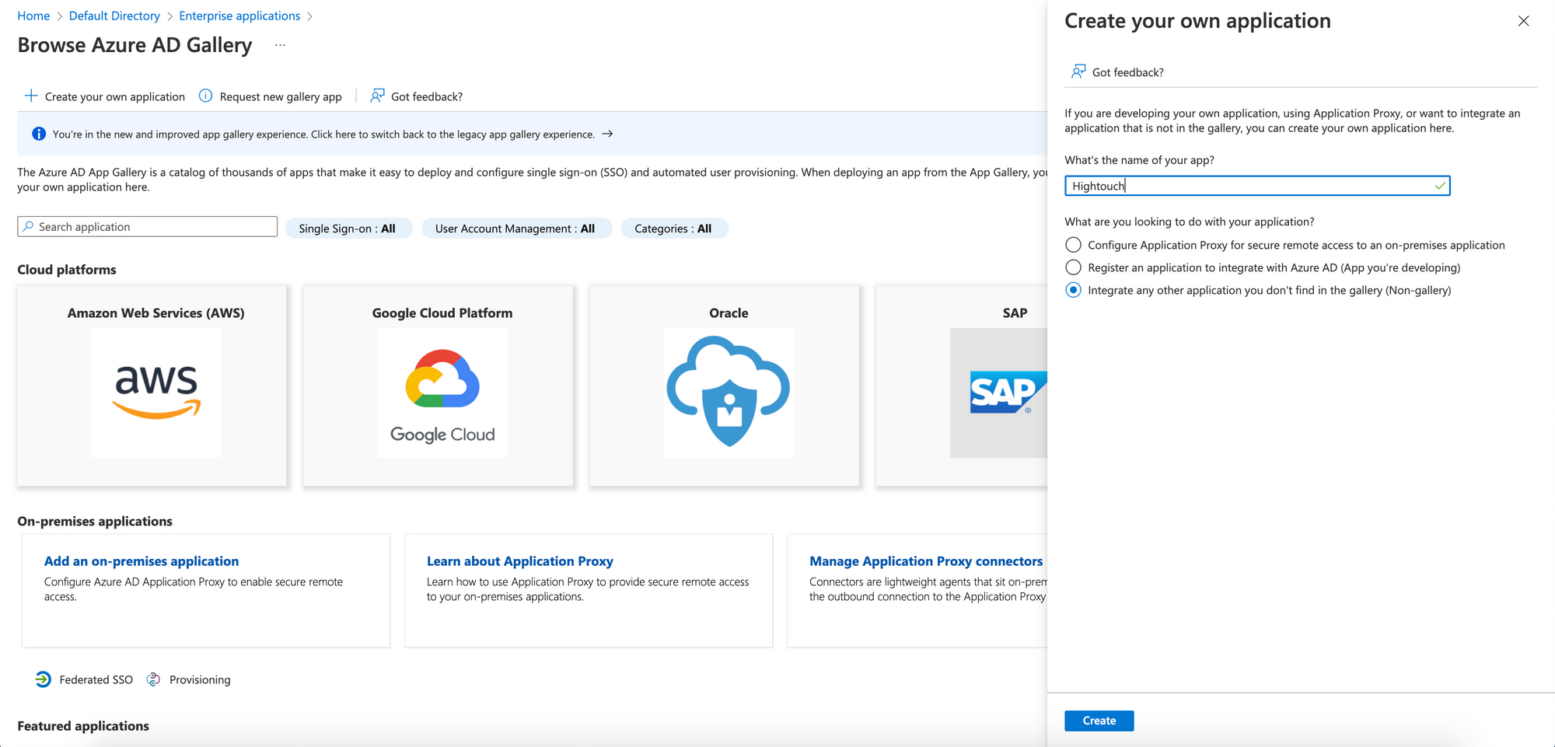Click the Federated SSO label
This screenshot has width=1555, height=747.
[96, 679]
